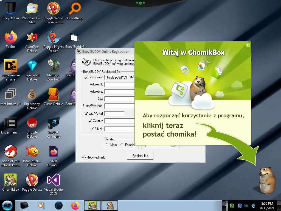The width and height of the screenshot is (281, 211).
Task: Focus the E-Mail input field
Action: (x=119, y=129)
